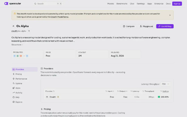Select Apps in the sidebar
The image size is (187, 117).
point(25,88)
